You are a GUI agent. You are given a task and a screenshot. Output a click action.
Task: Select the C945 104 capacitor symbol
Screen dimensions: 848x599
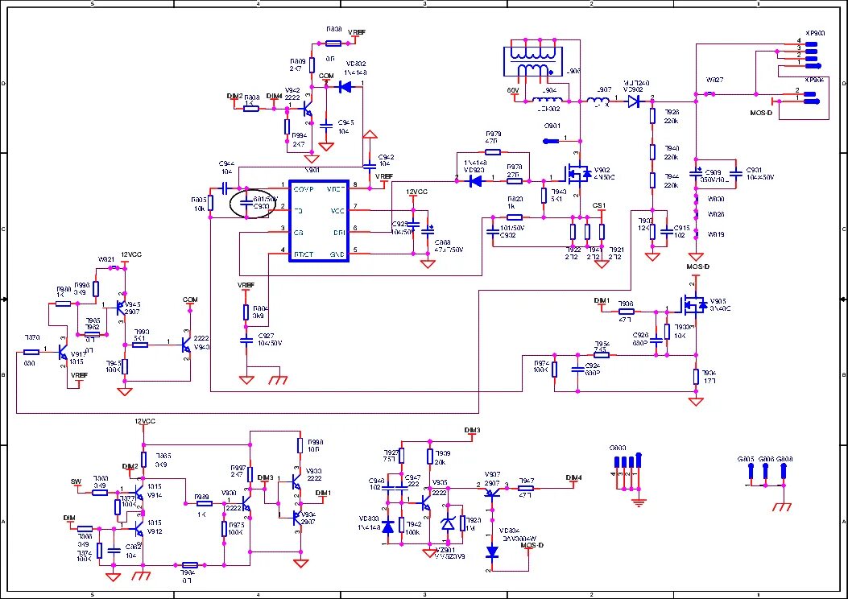tap(325, 126)
